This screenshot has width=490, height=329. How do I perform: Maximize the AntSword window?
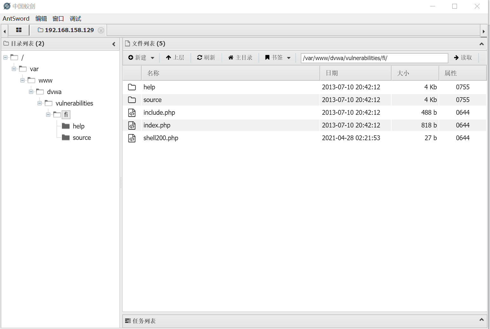click(454, 6)
